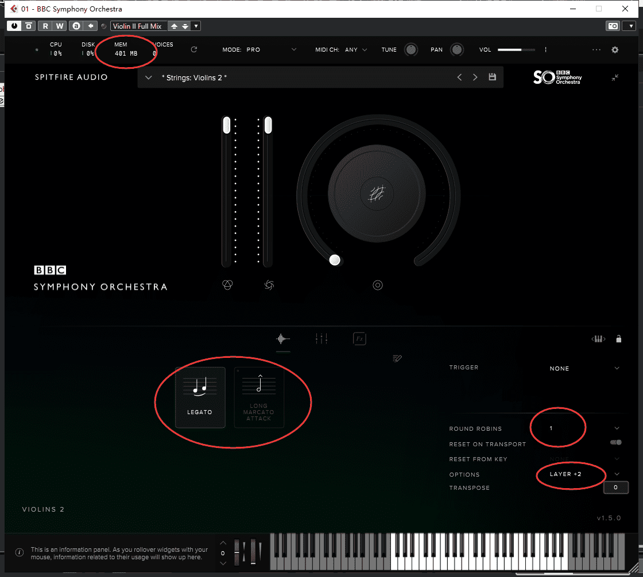Go to previous preset arrow
The width and height of the screenshot is (643, 577).
point(459,77)
